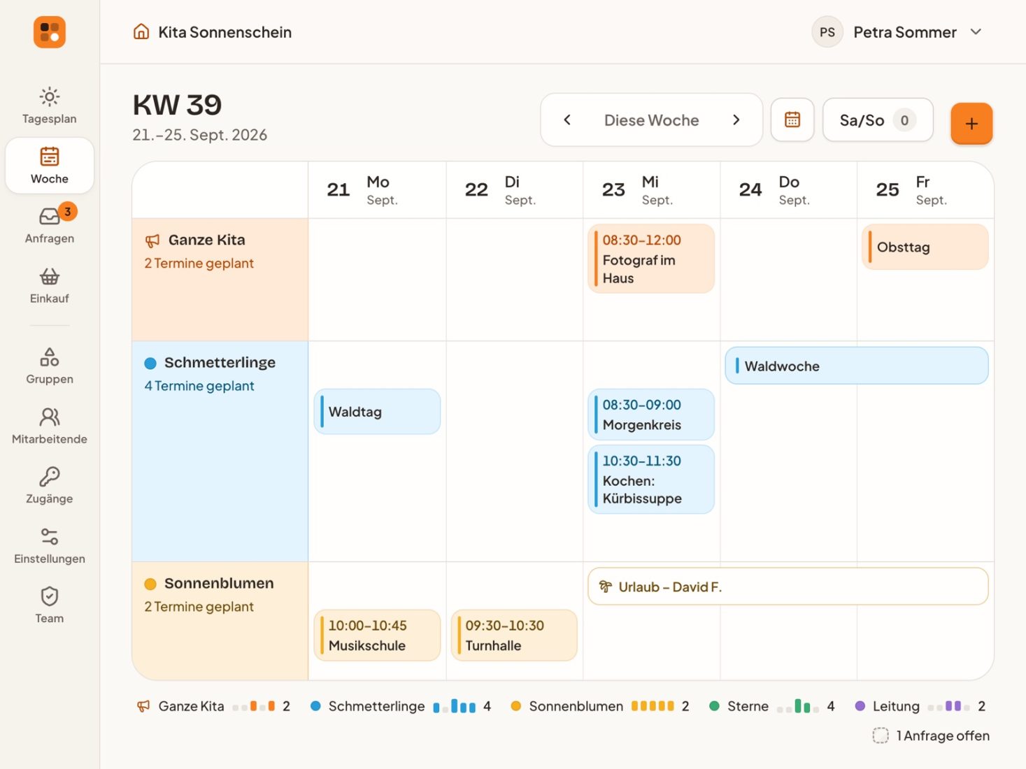Select the Do 24 Sept. column header
Viewport: 1026px width, 769px height.
pyautogui.click(x=788, y=190)
